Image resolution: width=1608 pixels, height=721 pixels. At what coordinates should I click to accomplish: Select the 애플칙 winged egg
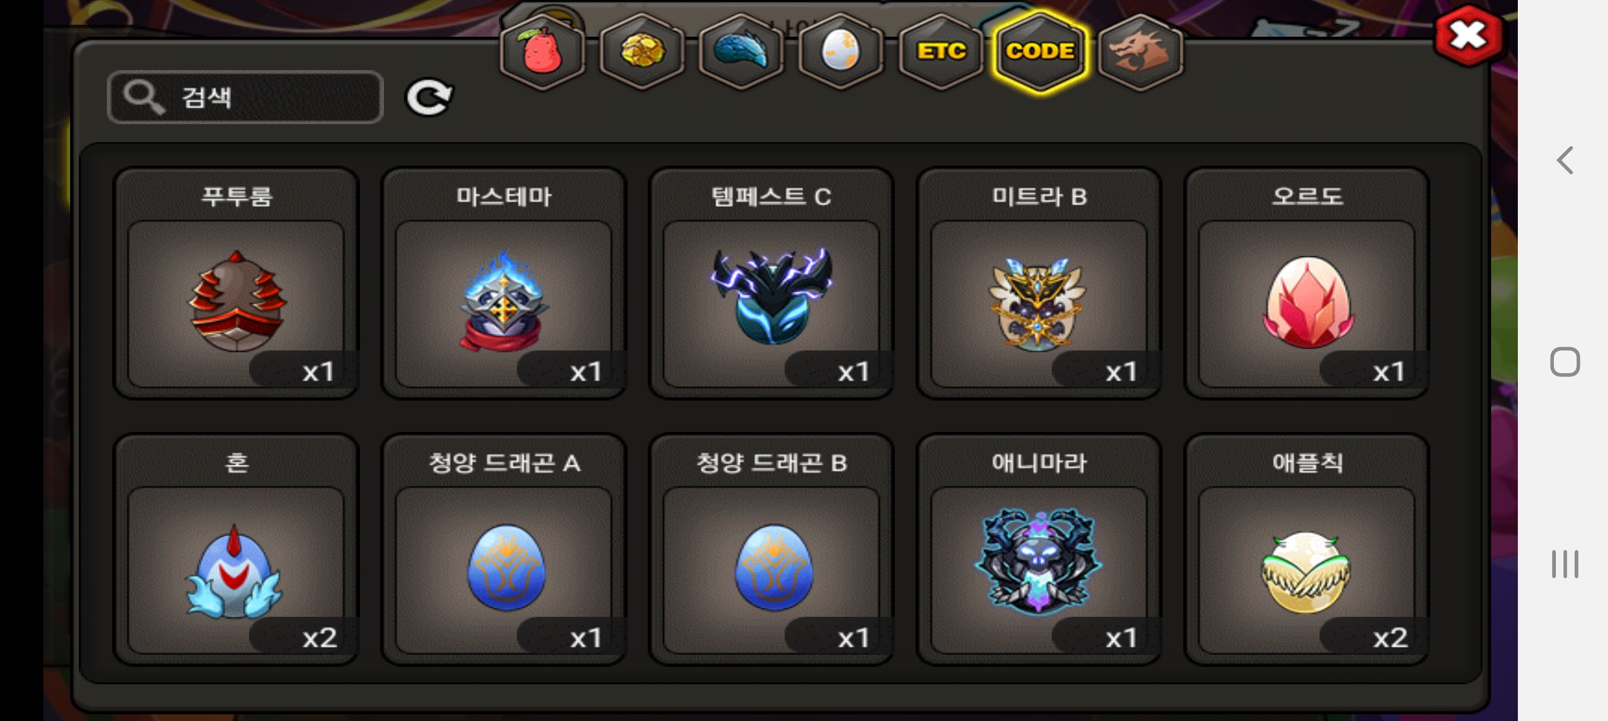tap(1307, 549)
